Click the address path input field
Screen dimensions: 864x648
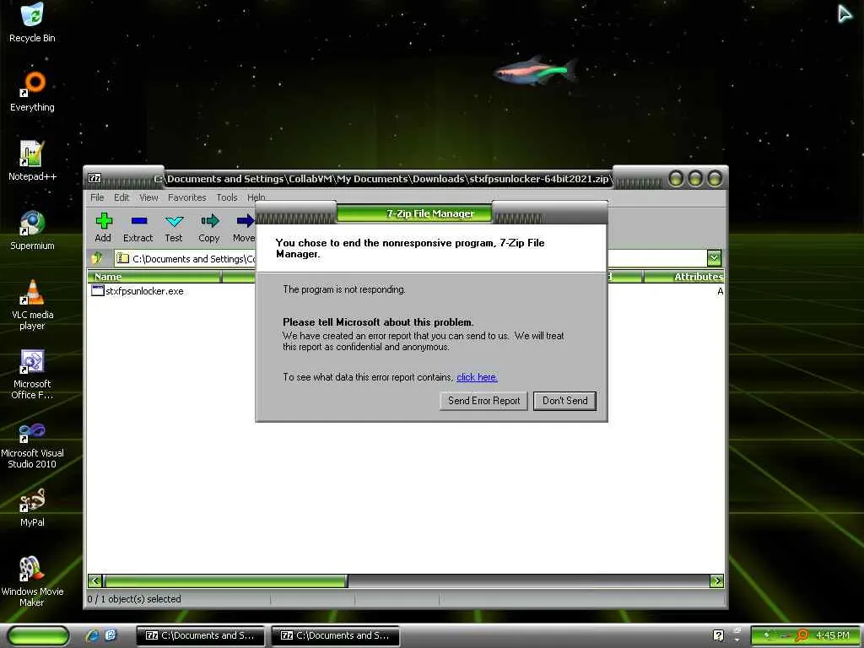tap(411, 258)
